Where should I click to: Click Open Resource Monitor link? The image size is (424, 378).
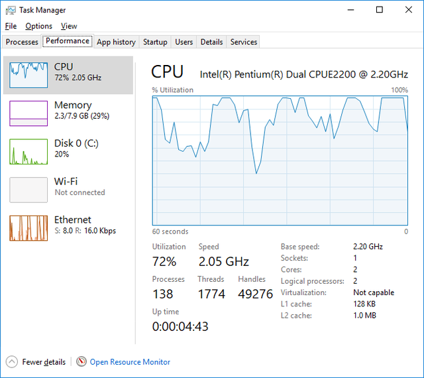point(130,362)
